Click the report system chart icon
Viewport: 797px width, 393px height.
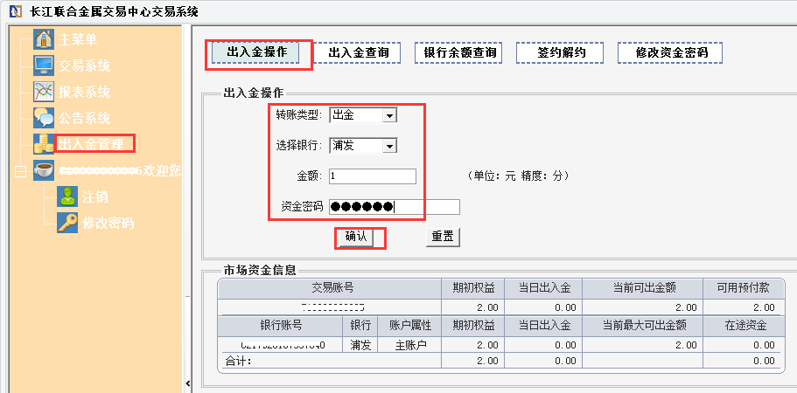[44, 92]
